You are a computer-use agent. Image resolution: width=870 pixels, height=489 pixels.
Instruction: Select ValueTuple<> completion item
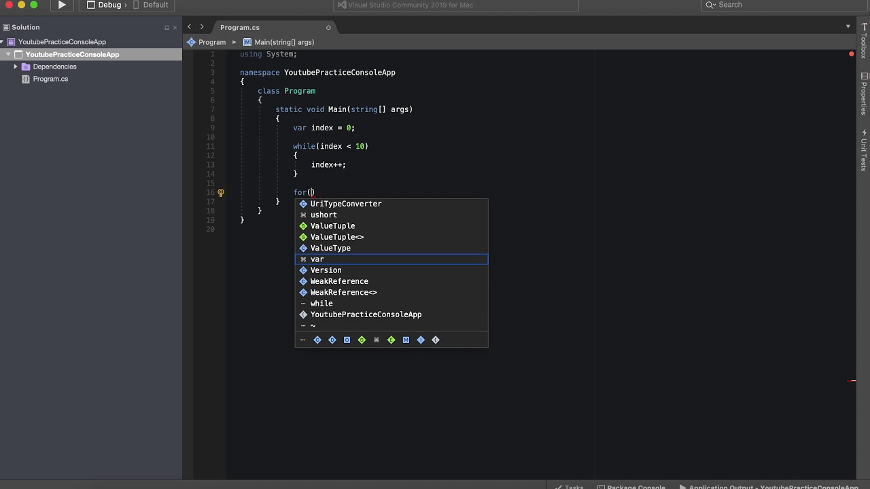391,237
